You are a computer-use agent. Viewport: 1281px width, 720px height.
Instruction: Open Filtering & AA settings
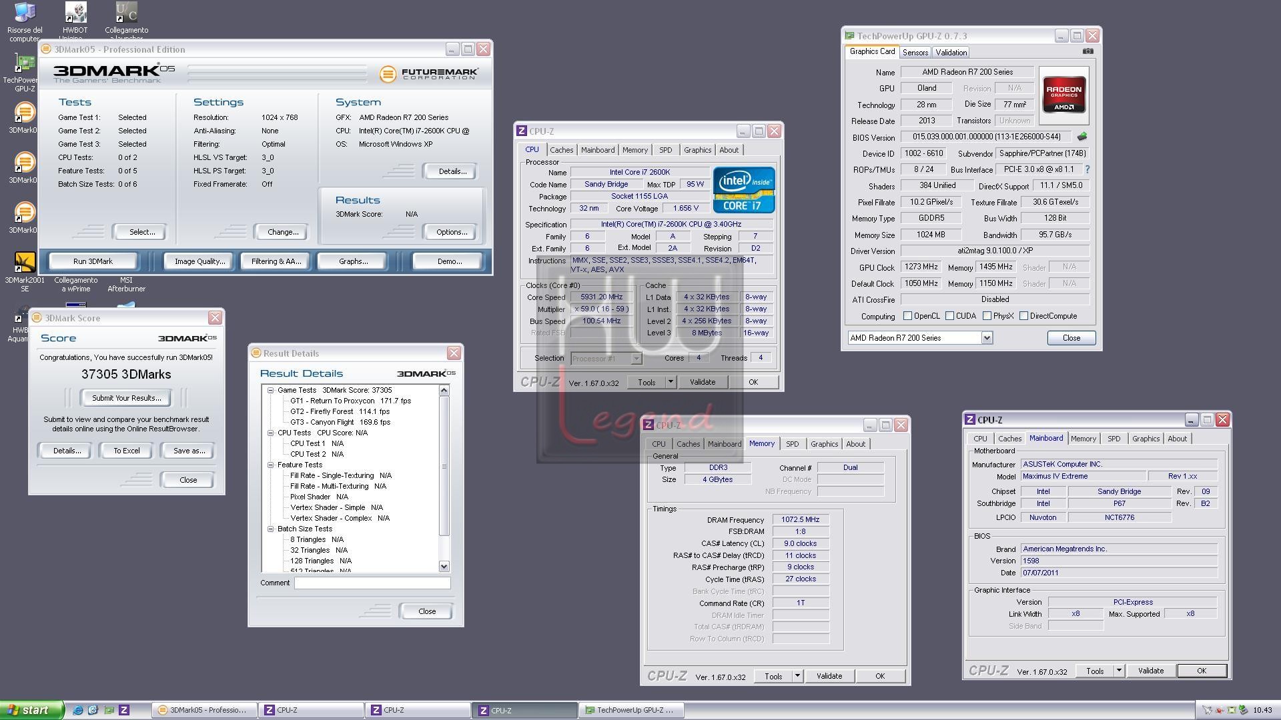[x=276, y=261]
